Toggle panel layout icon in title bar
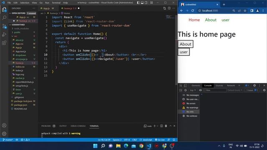 pos(142,3)
